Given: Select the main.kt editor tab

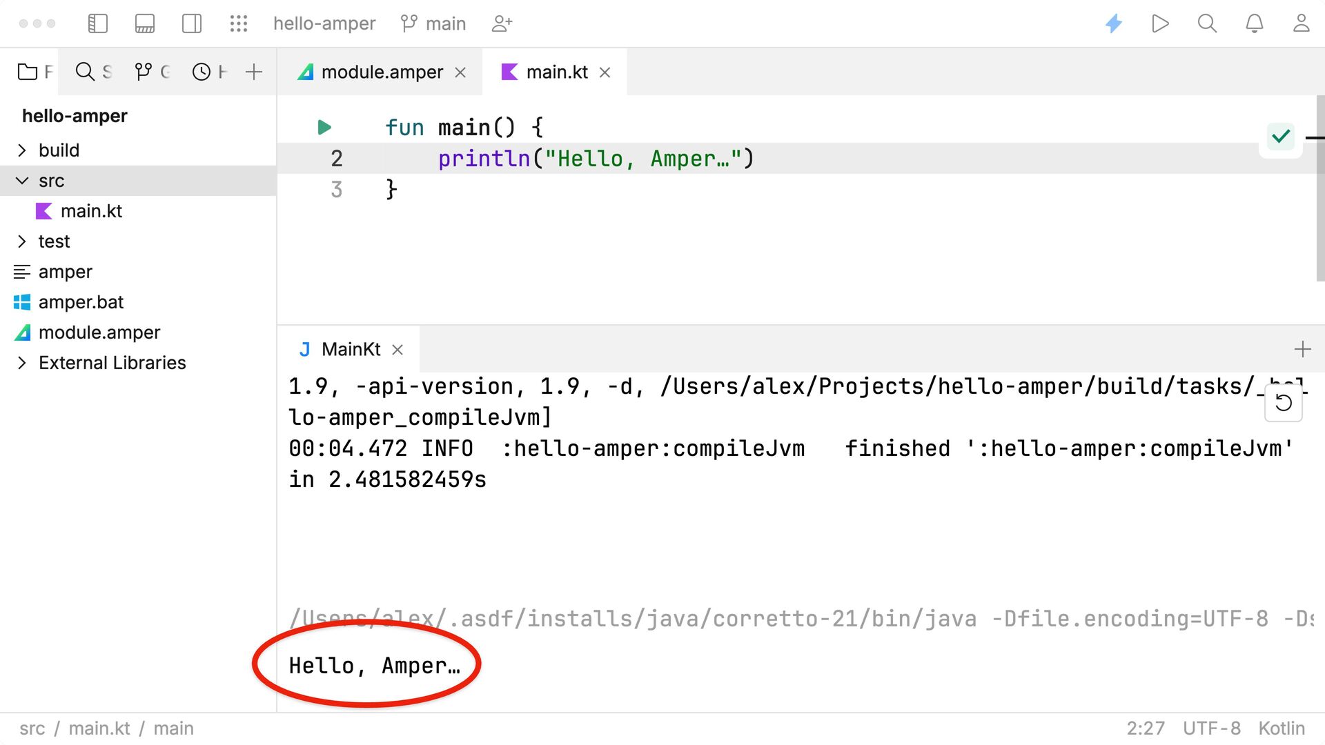Looking at the screenshot, I should (x=556, y=72).
